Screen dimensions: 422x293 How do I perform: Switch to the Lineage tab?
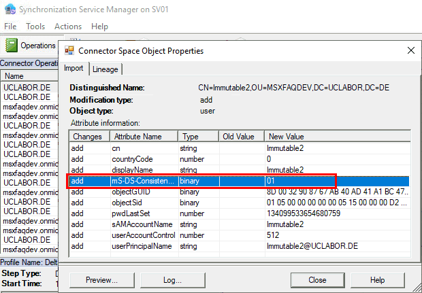point(105,69)
